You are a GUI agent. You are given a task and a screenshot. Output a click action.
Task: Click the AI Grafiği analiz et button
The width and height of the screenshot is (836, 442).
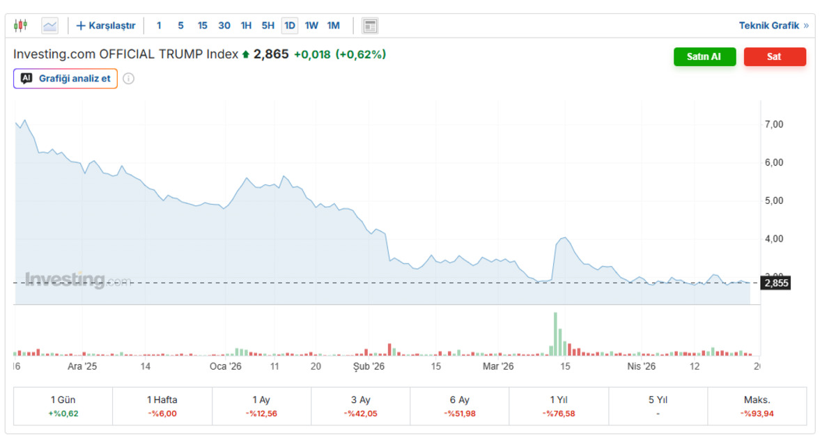point(65,78)
